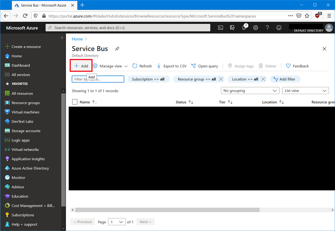
Task: Pin Service Bus blade to dashboard
Action: tap(117, 49)
